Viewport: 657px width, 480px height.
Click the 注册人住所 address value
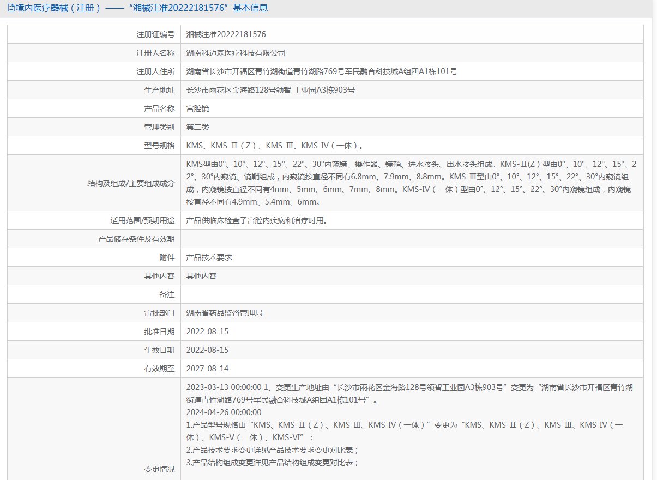click(x=322, y=71)
